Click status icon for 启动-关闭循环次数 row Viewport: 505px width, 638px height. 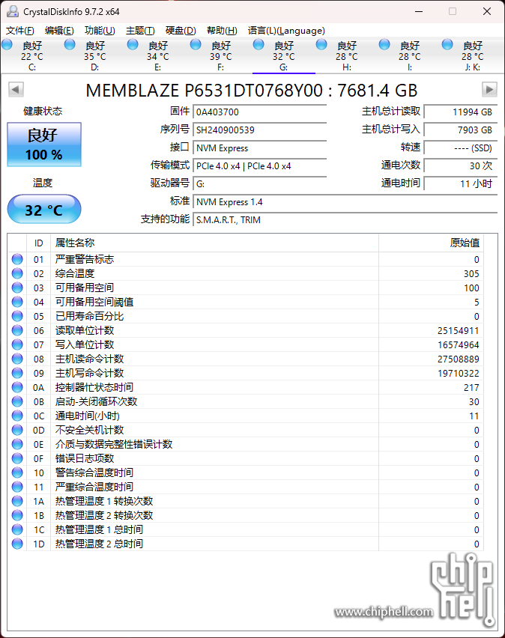point(17,401)
